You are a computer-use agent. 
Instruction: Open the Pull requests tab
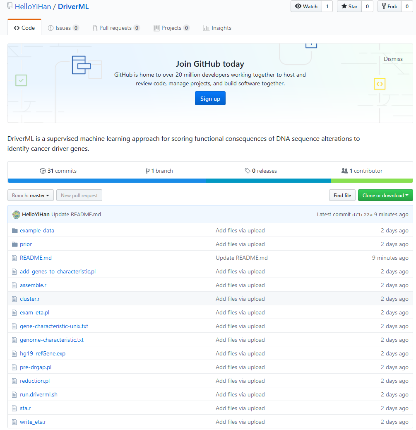[116, 28]
